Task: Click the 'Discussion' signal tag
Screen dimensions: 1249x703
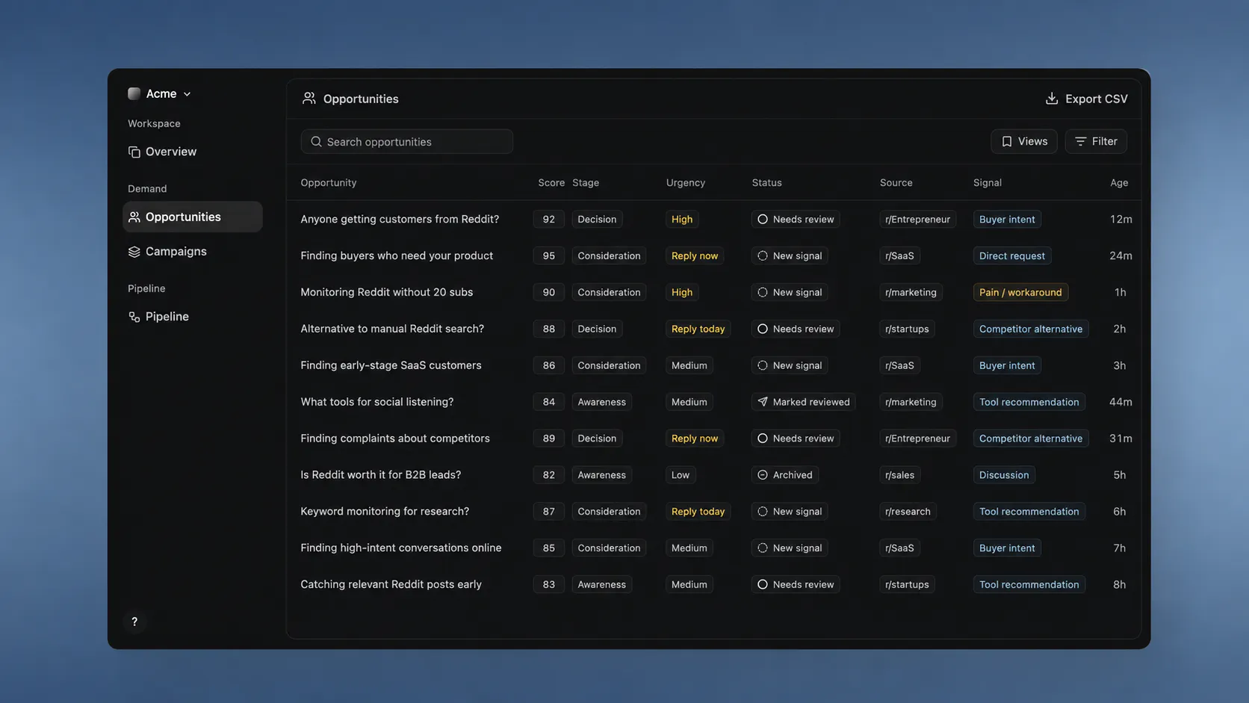Action: pos(1004,475)
